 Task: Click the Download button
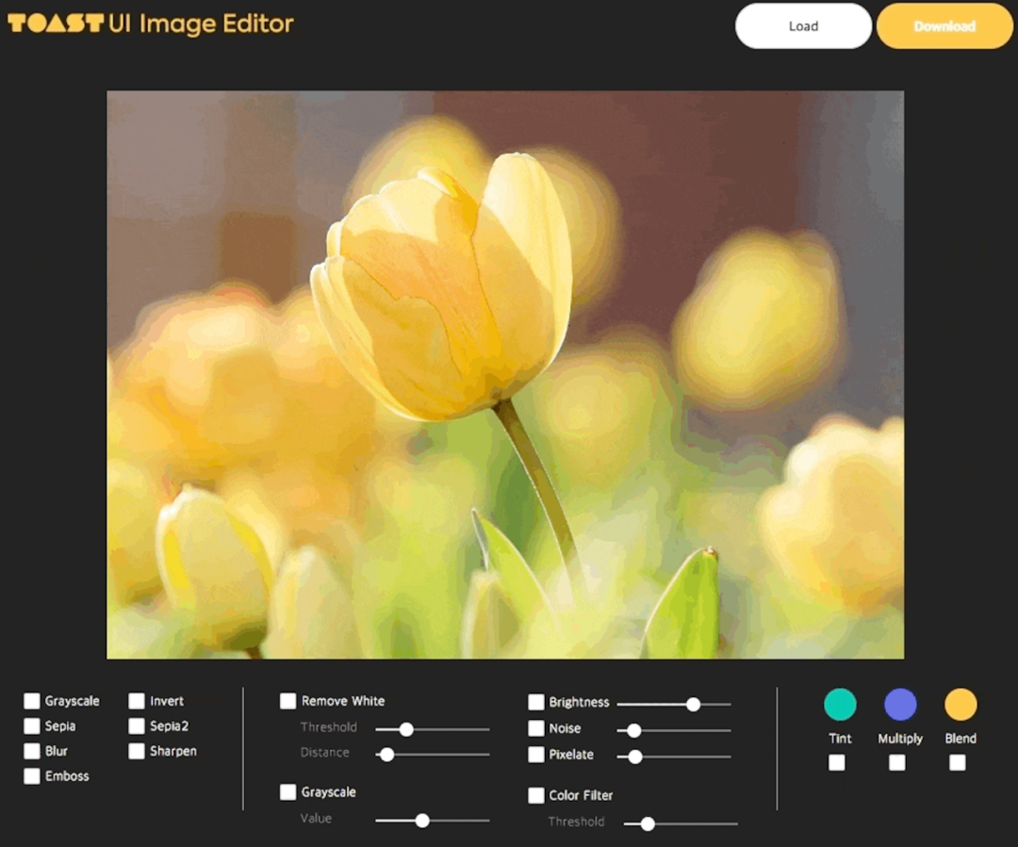[x=944, y=26]
